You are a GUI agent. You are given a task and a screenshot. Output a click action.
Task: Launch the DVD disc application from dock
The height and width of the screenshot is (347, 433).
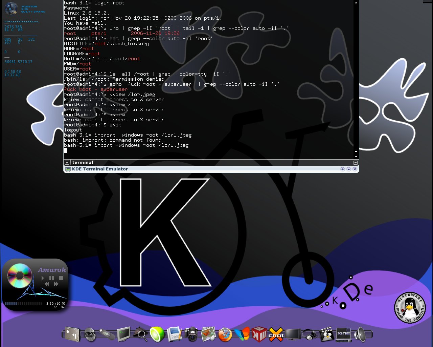(x=90, y=334)
